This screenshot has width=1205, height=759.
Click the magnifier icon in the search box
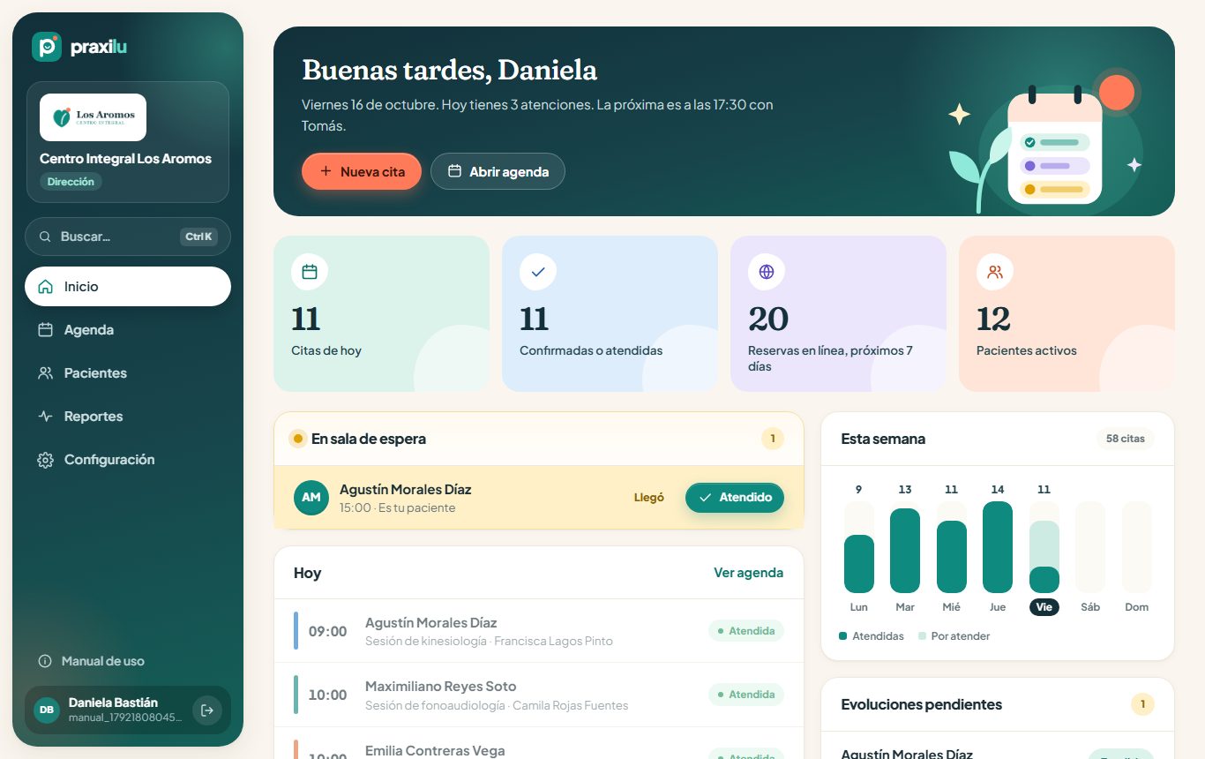point(45,237)
